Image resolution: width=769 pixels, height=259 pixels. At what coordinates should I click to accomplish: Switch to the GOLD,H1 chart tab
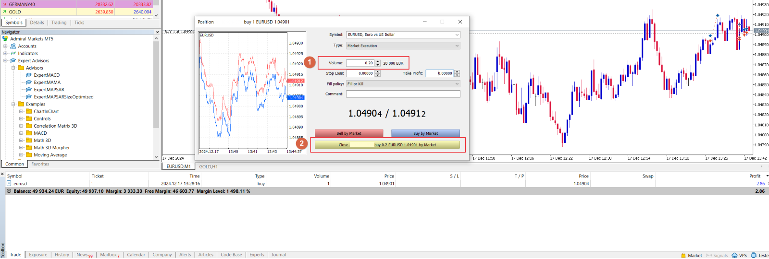tap(209, 166)
